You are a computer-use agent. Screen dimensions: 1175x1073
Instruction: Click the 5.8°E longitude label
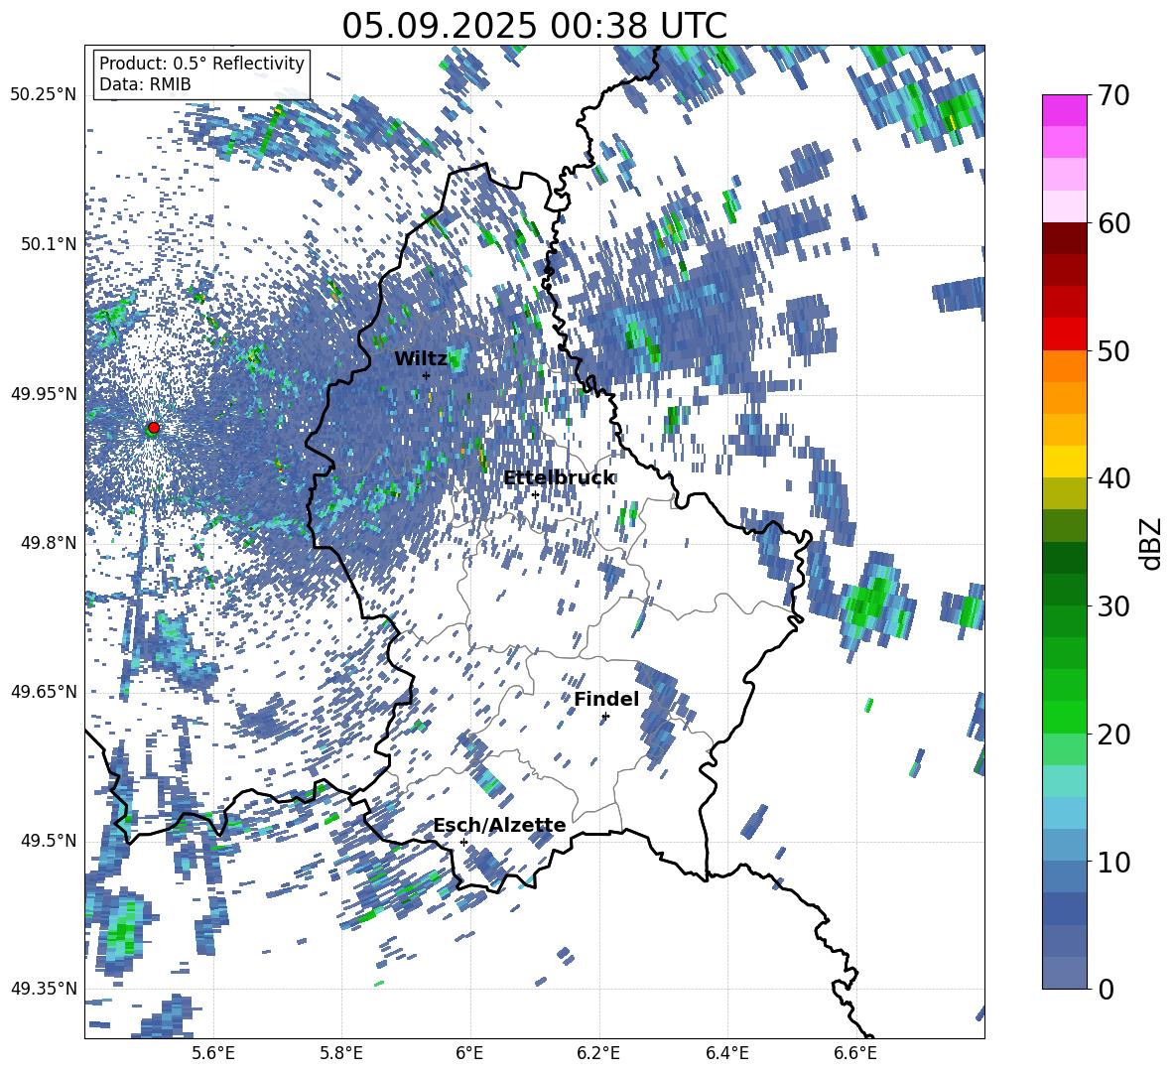click(341, 1053)
